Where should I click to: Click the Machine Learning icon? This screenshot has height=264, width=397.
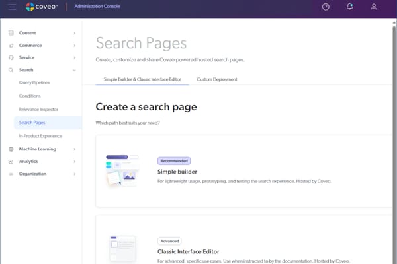[x=11, y=149]
